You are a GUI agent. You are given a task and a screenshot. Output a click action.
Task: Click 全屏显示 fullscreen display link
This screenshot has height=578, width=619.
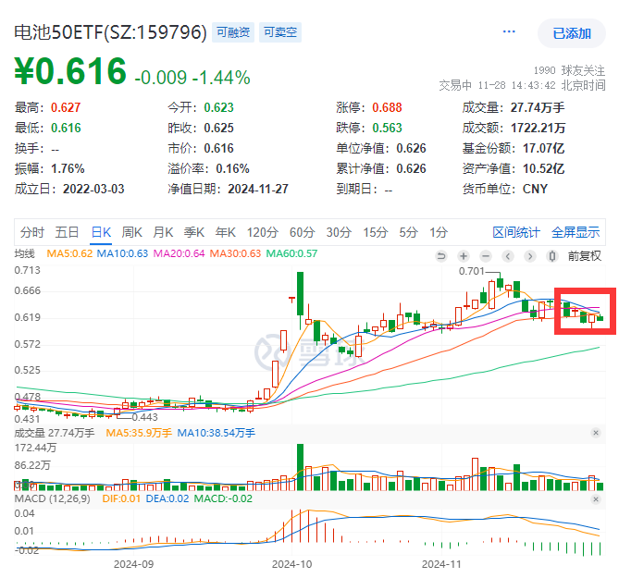tap(576, 232)
